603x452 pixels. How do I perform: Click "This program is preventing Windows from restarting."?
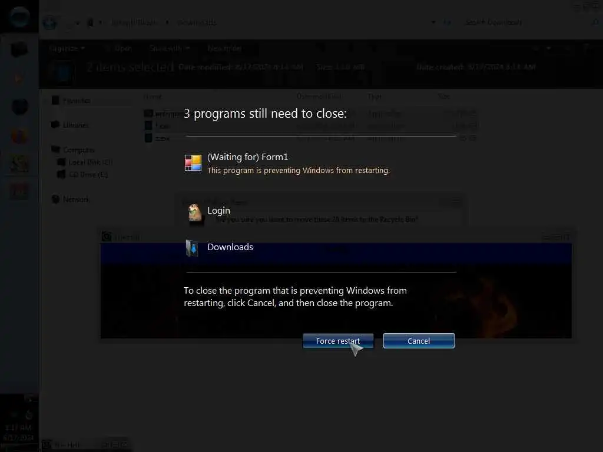[299, 170]
